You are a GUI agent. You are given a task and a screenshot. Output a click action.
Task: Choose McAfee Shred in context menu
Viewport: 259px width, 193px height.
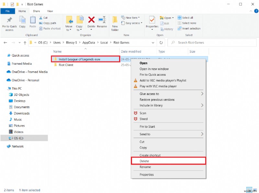(143, 119)
